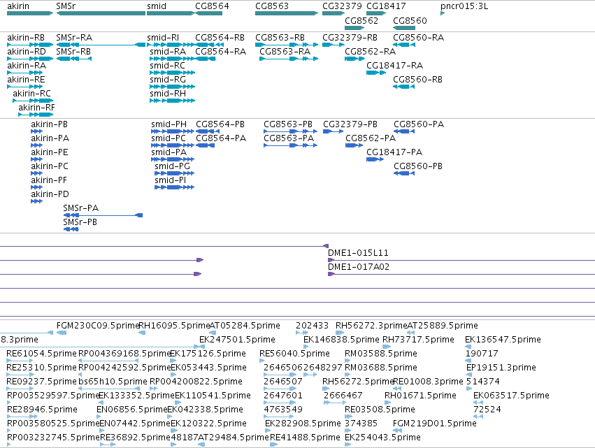Select transcript CG8564-RA
This screenshot has width=595, height=448.
(206, 59)
